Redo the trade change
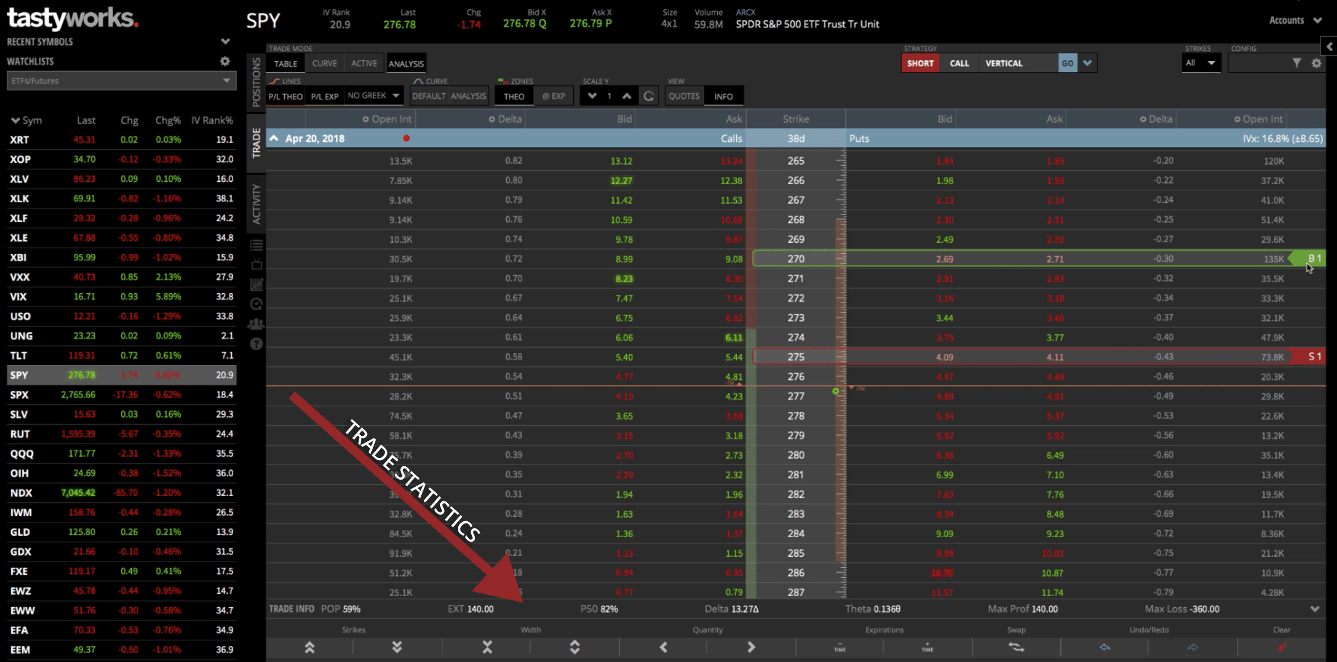The height and width of the screenshot is (662, 1337). pos(1192,647)
